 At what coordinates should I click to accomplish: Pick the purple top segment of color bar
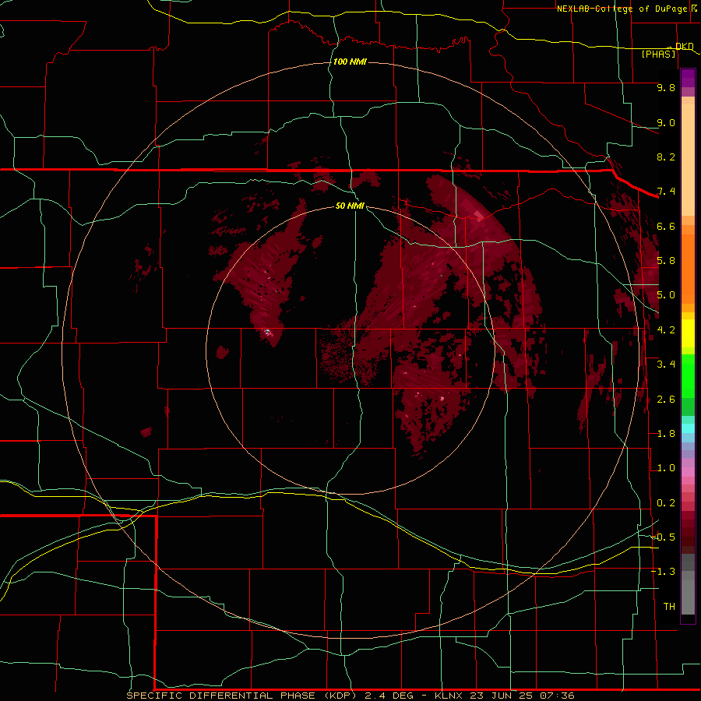(688, 78)
